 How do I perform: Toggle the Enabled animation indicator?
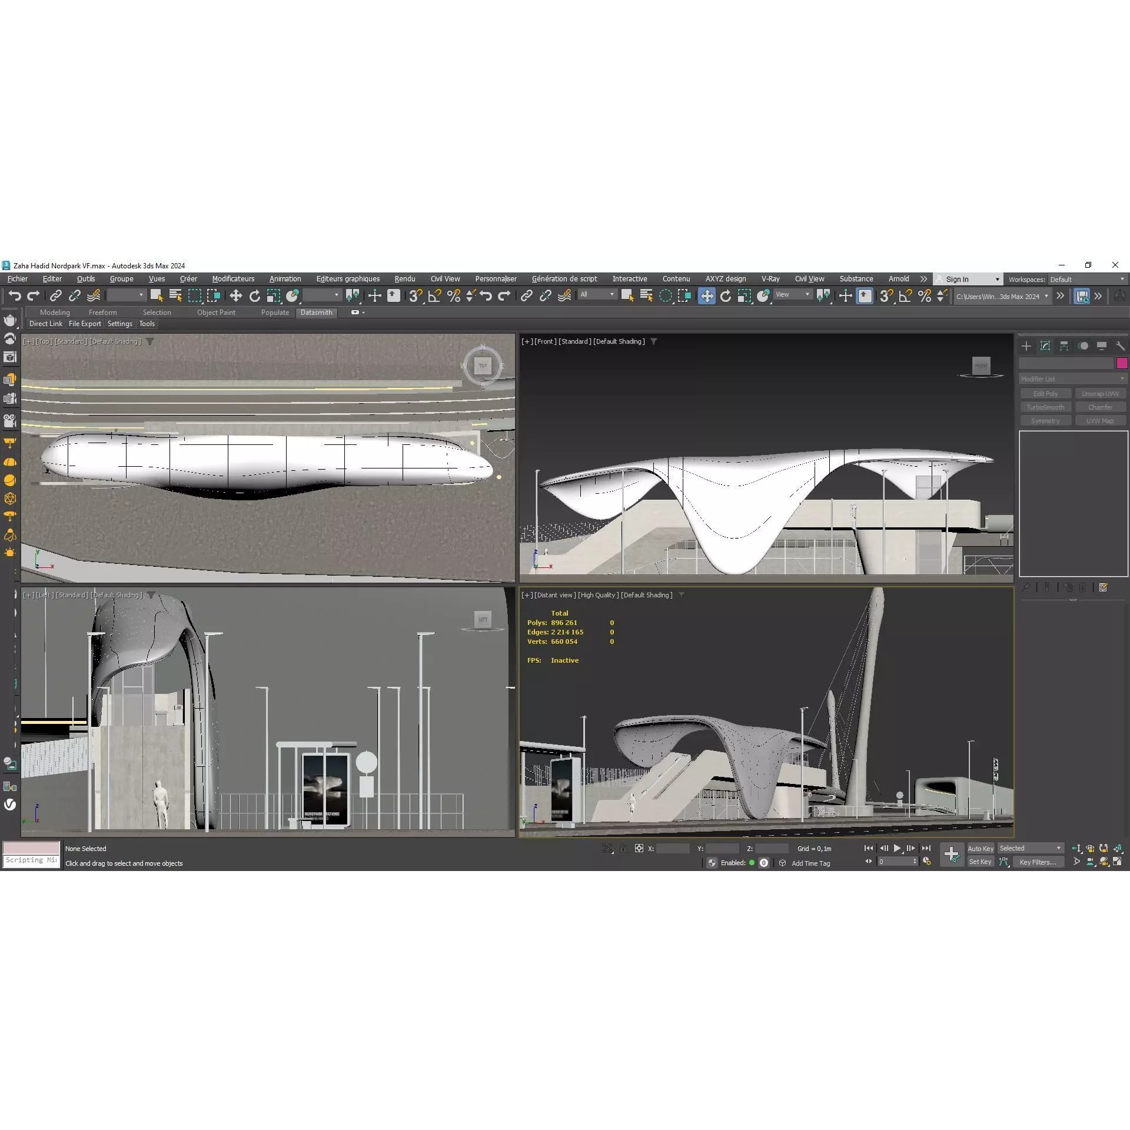point(752,863)
